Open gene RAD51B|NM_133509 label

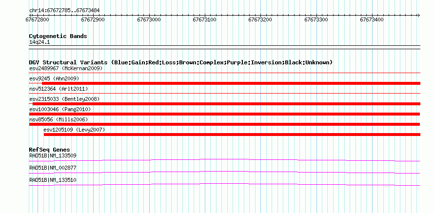53,156
